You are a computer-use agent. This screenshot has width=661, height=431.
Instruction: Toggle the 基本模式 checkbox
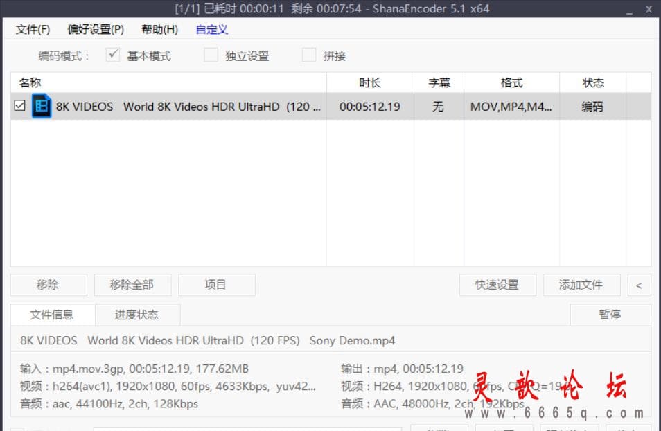(x=113, y=55)
